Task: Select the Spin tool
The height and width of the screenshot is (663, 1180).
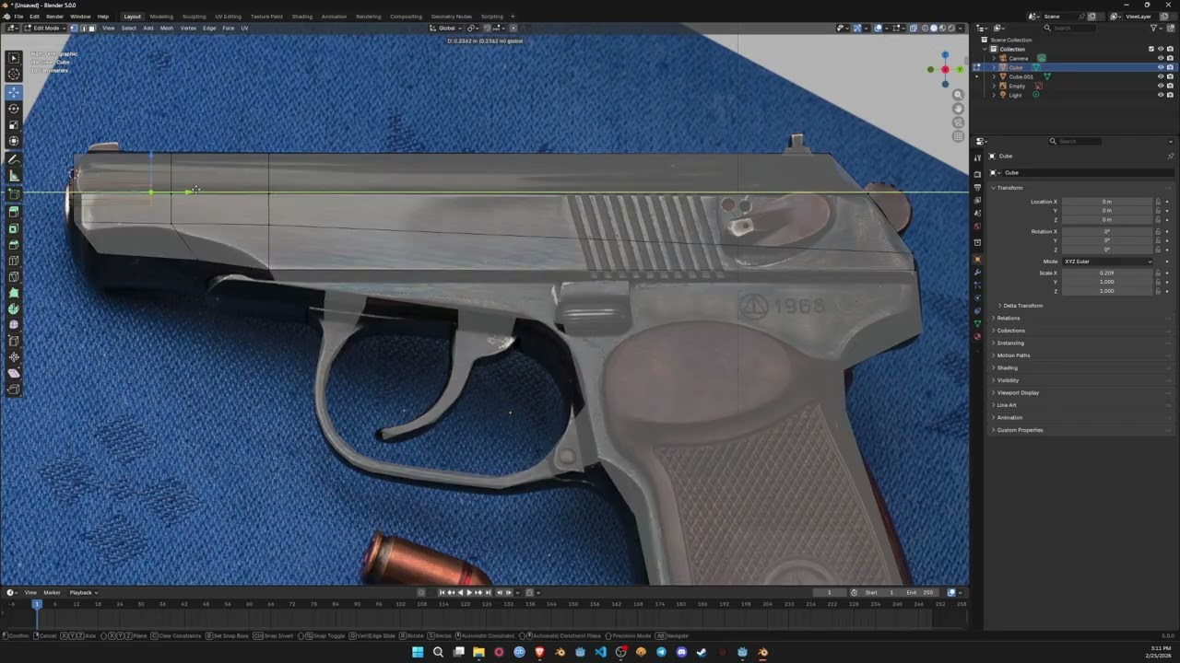Action: 14,309
